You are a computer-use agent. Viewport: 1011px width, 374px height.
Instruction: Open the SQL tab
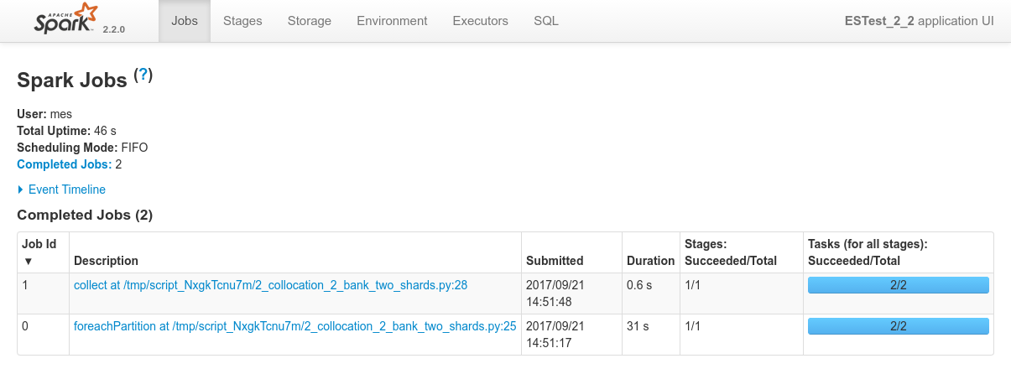pos(546,21)
